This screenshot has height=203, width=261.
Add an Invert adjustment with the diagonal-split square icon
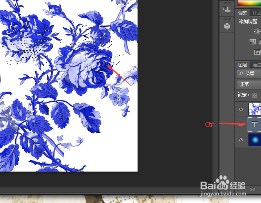[257, 52]
